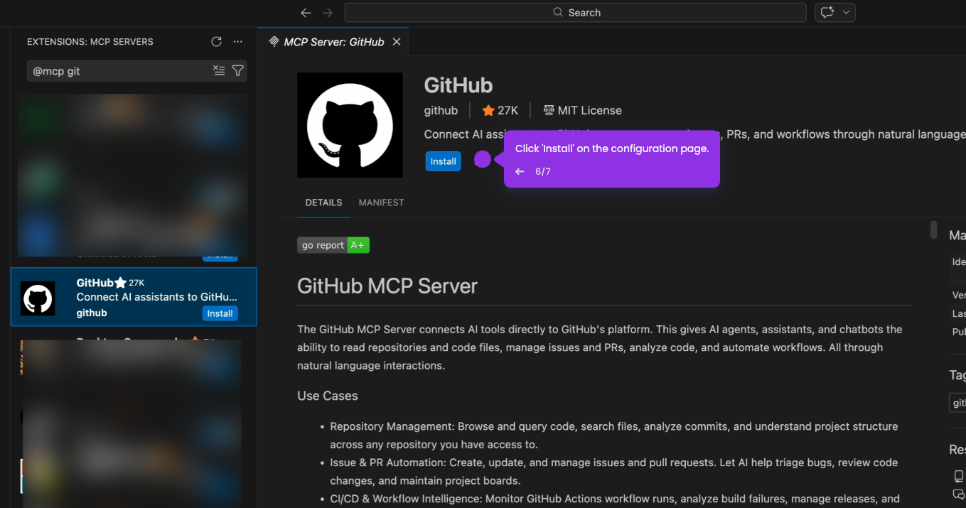Click the top command center Search box
The width and height of the screenshot is (966, 508).
coord(575,13)
